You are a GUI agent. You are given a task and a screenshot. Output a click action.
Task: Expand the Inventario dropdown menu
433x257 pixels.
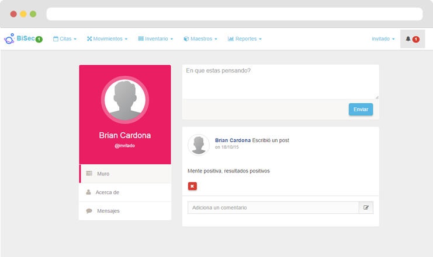pos(155,39)
